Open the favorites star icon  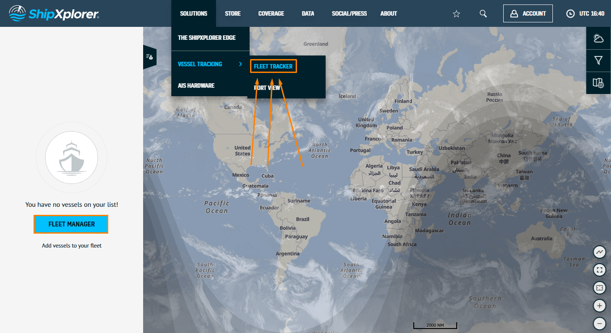pos(456,14)
